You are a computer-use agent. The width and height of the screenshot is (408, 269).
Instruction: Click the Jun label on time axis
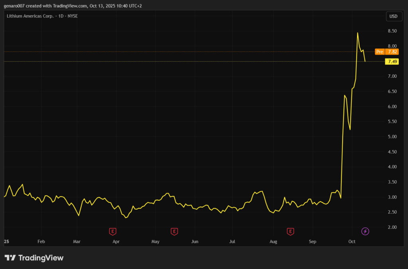(195, 242)
